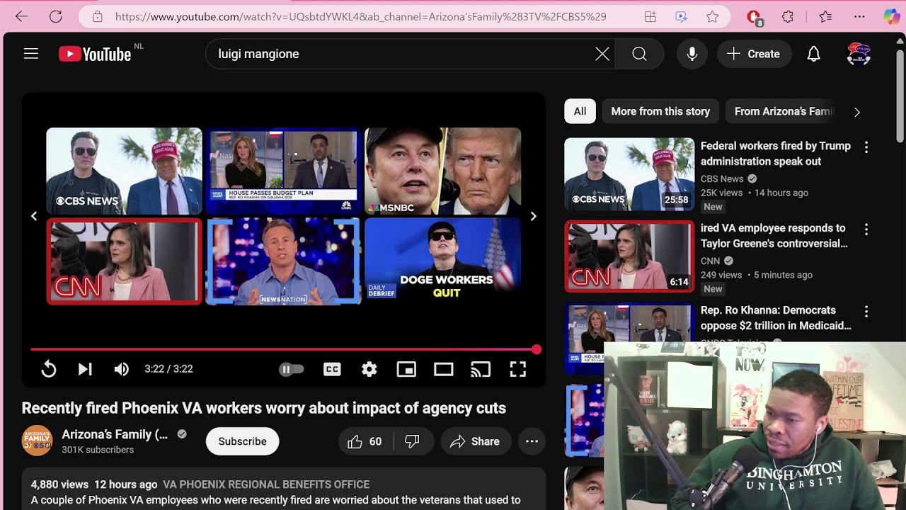Open more options for Ro Khanna video
The height and width of the screenshot is (510, 906).
click(866, 312)
